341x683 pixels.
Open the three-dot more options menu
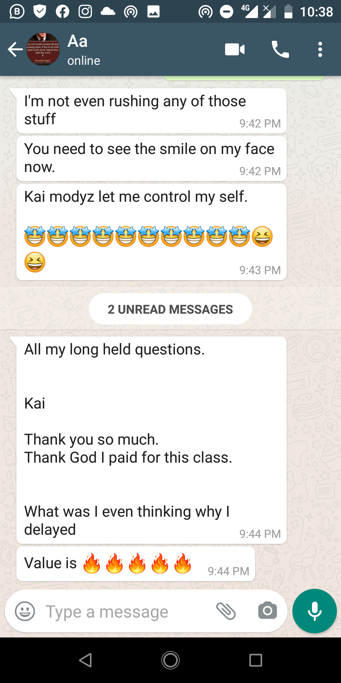[320, 50]
